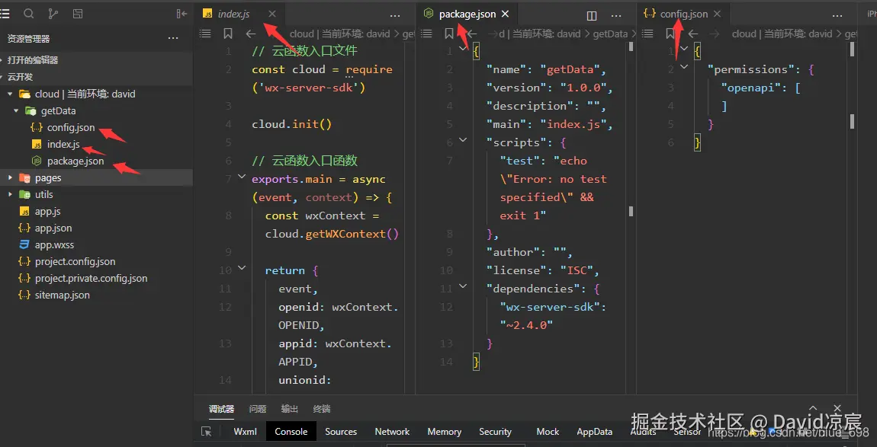
Task: Open the explorer panel more options
Action: click(173, 39)
